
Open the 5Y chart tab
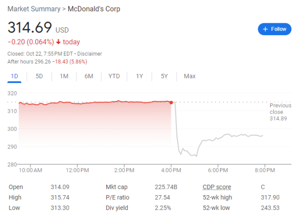point(164,76)
